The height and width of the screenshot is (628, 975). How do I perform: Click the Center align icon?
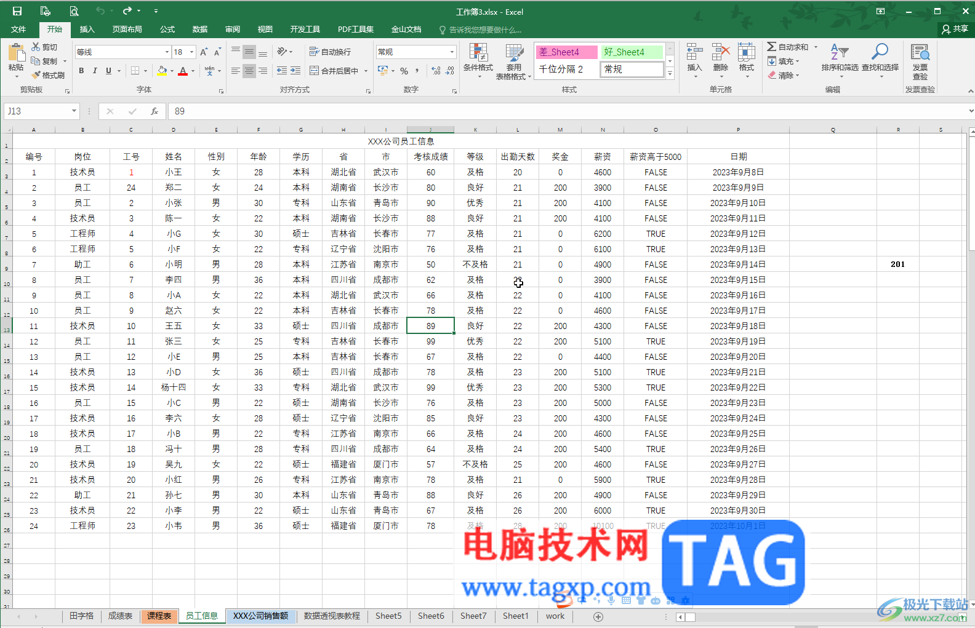pos(249,71)
